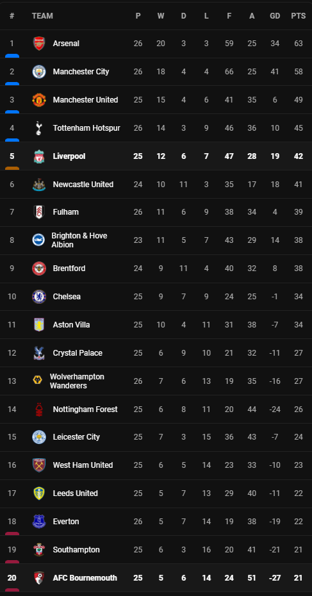Open Brighton & Hove Albion team page
Screen dimensions: 312x596
coord(79,240)
